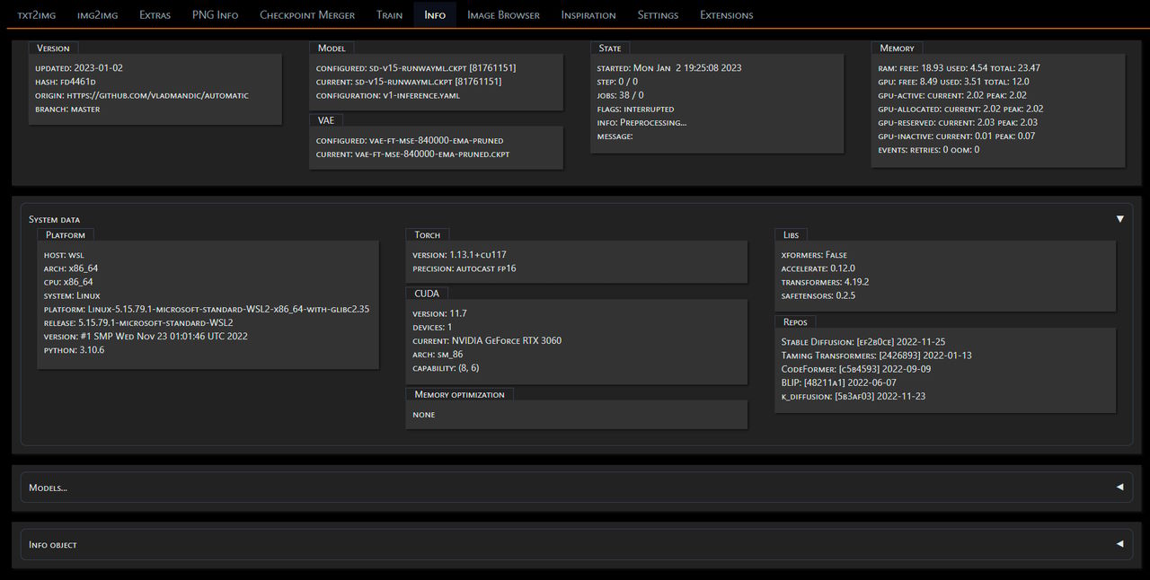Click the Memory optimization header label
This screenshot has height=580, width=1150.
tap(459, 394)
